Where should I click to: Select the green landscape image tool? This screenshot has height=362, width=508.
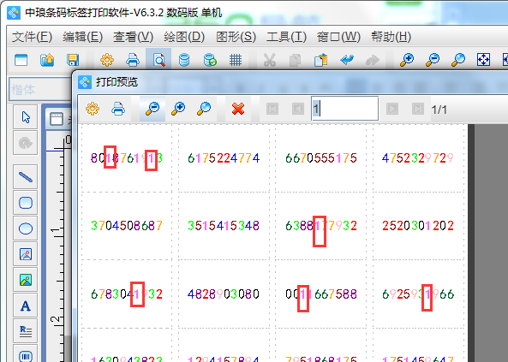coord(26,280)
